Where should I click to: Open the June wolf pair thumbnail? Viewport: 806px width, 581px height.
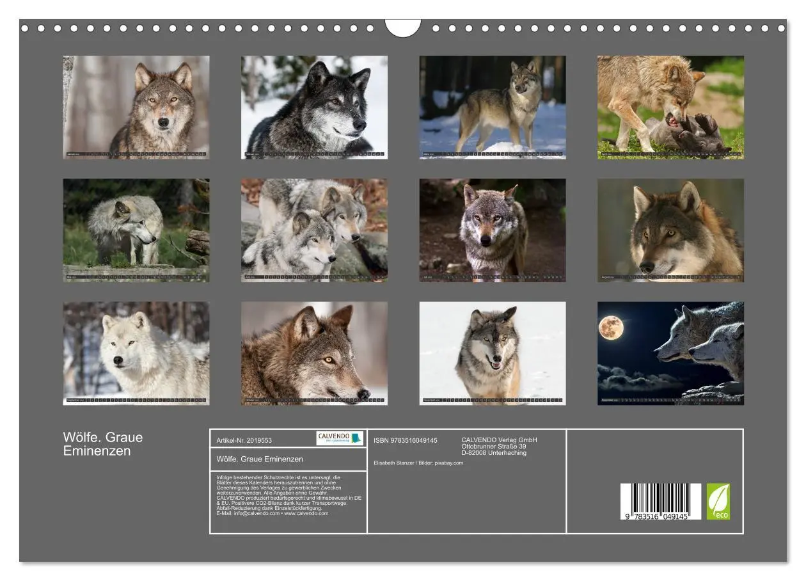[x=313, y=229]
